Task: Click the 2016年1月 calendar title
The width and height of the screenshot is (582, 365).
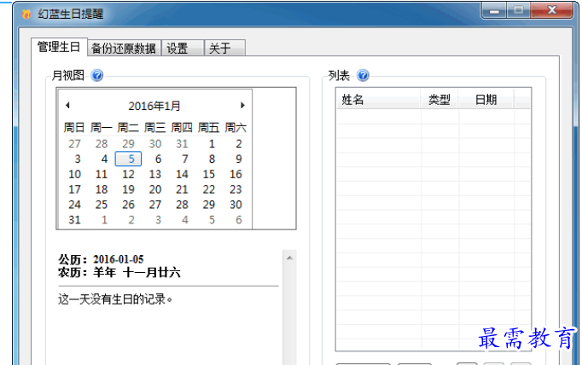Action: tap(154, 106)
